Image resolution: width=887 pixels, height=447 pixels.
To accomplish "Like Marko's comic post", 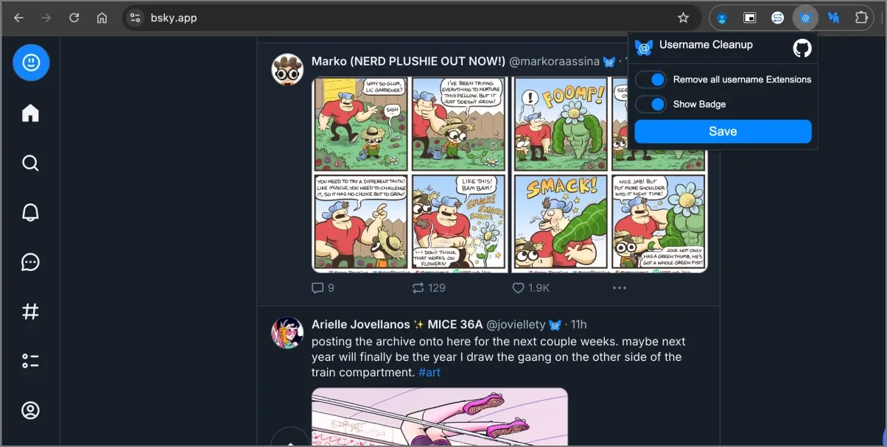I will click(x=530, y=288).
